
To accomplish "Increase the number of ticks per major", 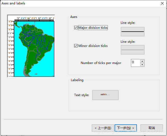I will pyautogui.click(x=142, y=61).
